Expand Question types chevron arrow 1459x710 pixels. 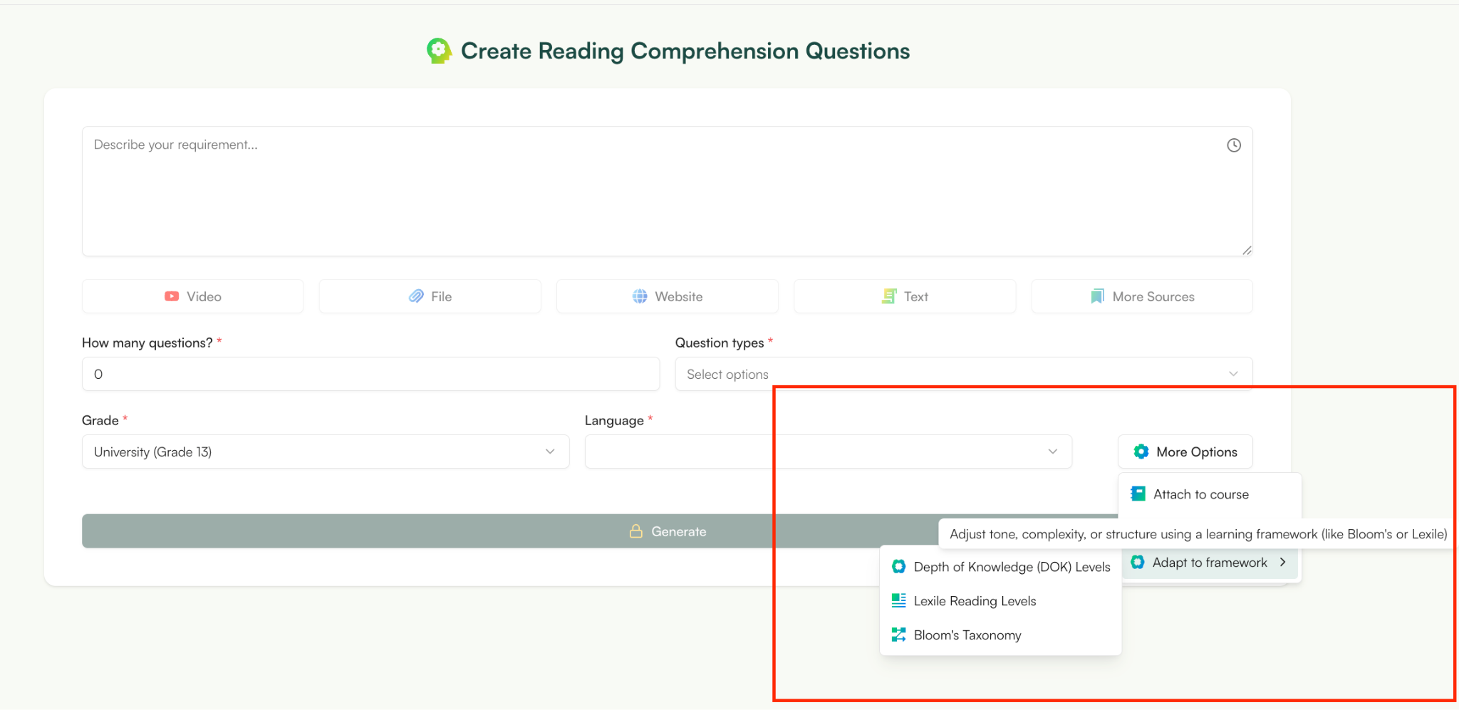[1233, 374]
